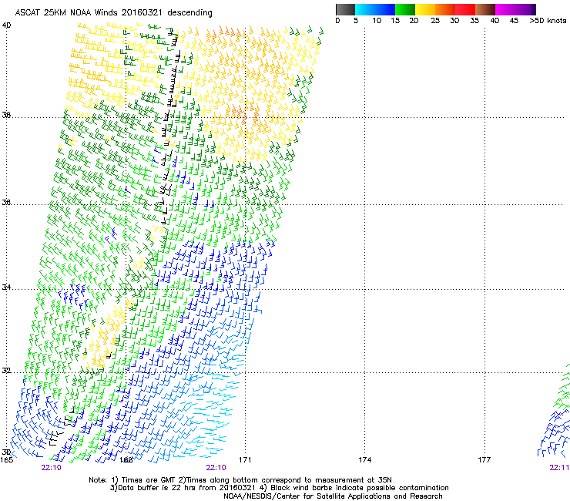Click the purple '22:11' time label
This screenshot has height=501, width=570.
coord(559,468)
